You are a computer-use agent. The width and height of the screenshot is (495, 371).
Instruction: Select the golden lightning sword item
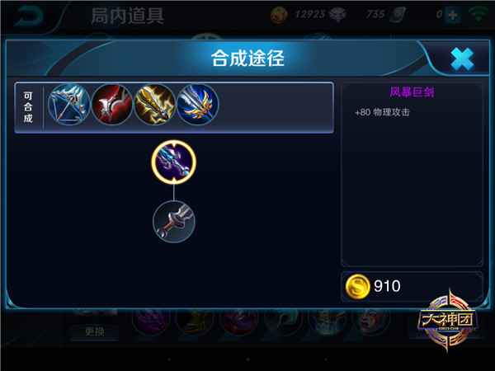tap(155, 105)
